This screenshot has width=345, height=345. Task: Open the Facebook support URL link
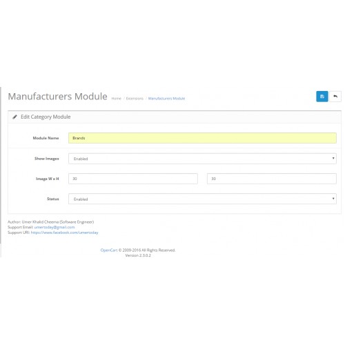tap(64, 233)
